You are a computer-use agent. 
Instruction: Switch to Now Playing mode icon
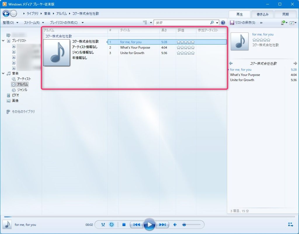(x=290, y=225)
